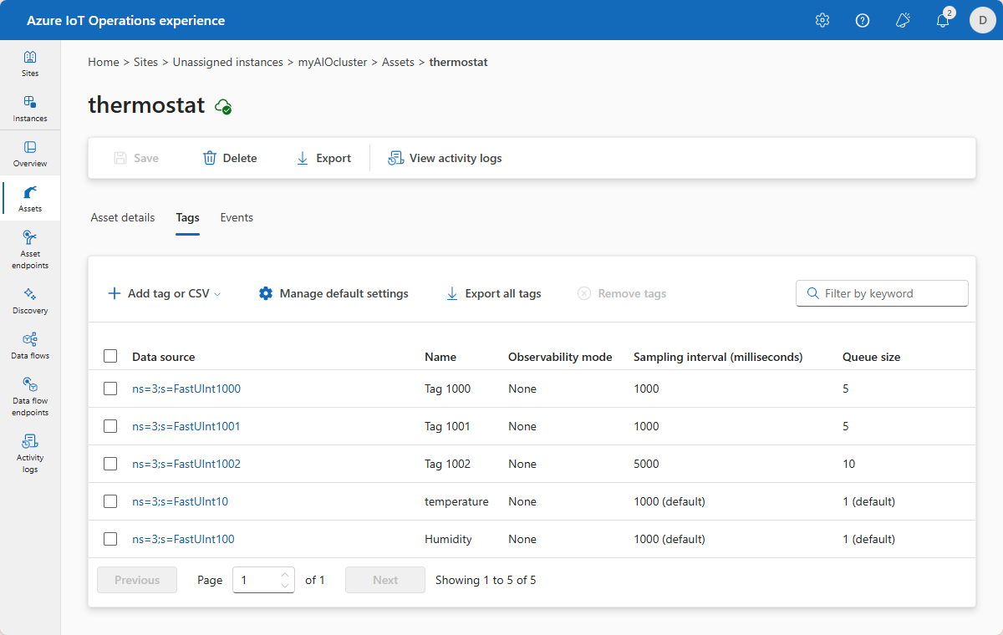Open notifications bell with badge
This screenshot has height=635, width=1003.
pyautogui.click(x=943, y=20)
